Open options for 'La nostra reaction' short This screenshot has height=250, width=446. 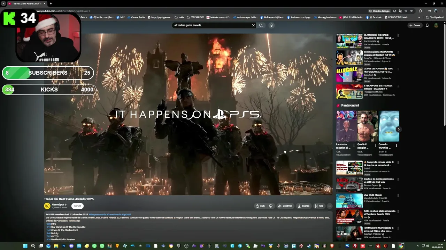(354, 146)
